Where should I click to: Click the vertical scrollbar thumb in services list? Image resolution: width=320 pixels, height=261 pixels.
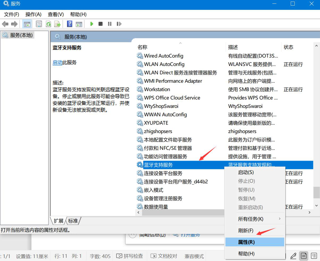pos(316,192)
